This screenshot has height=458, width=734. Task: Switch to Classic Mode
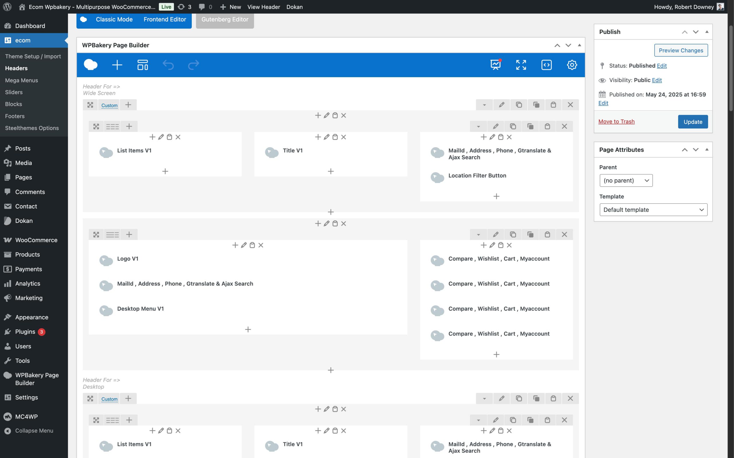tap(114, 19)
